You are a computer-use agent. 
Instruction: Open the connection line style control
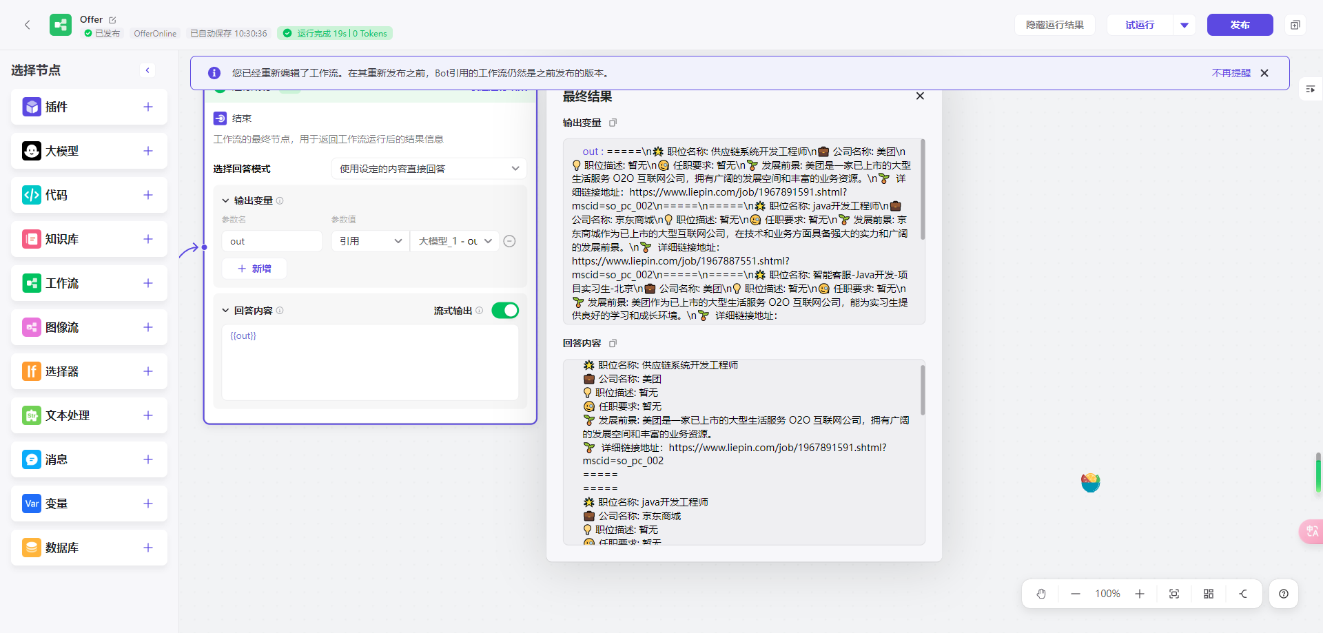pos(1243,594)
